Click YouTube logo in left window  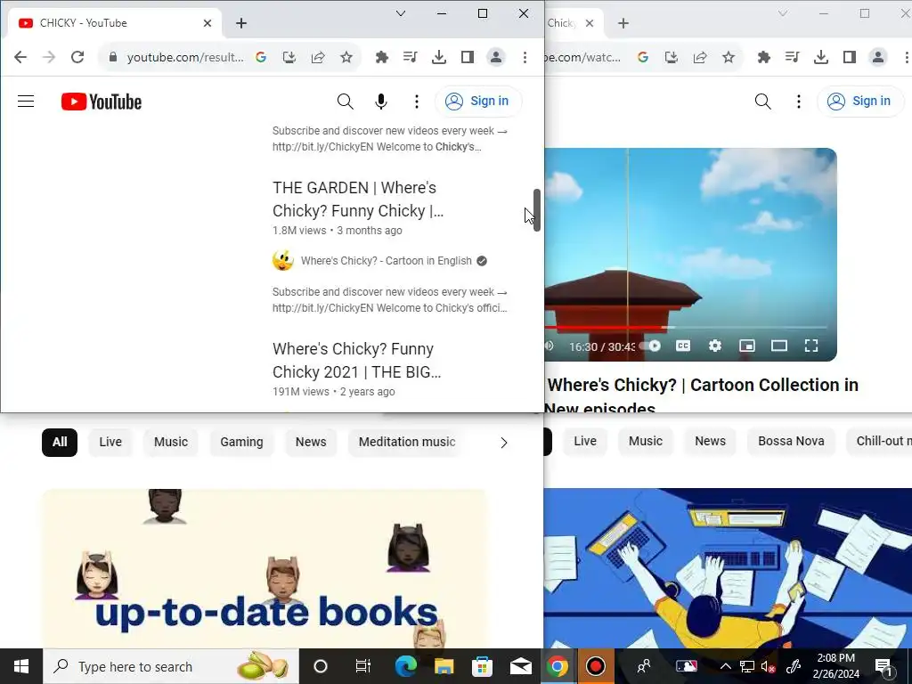click(x=102, y=102)
